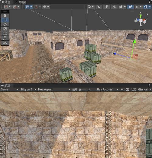Toggle hidden objects visibility eye icon

tap(130, 7)
